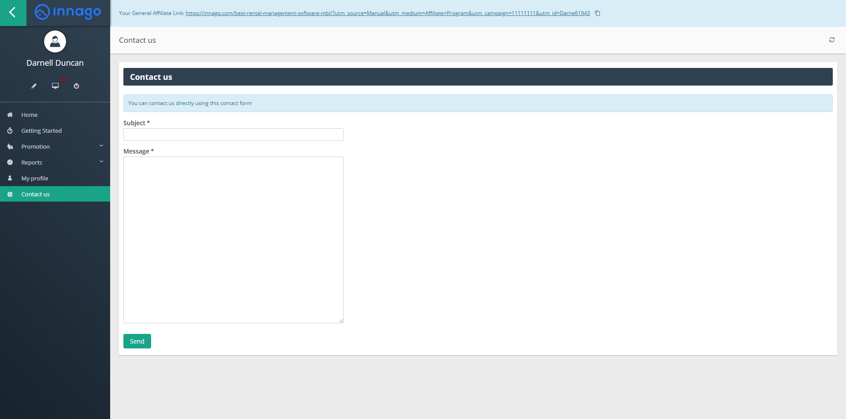Click inside the Message text area
846x419 pixels.
point(233,239)
